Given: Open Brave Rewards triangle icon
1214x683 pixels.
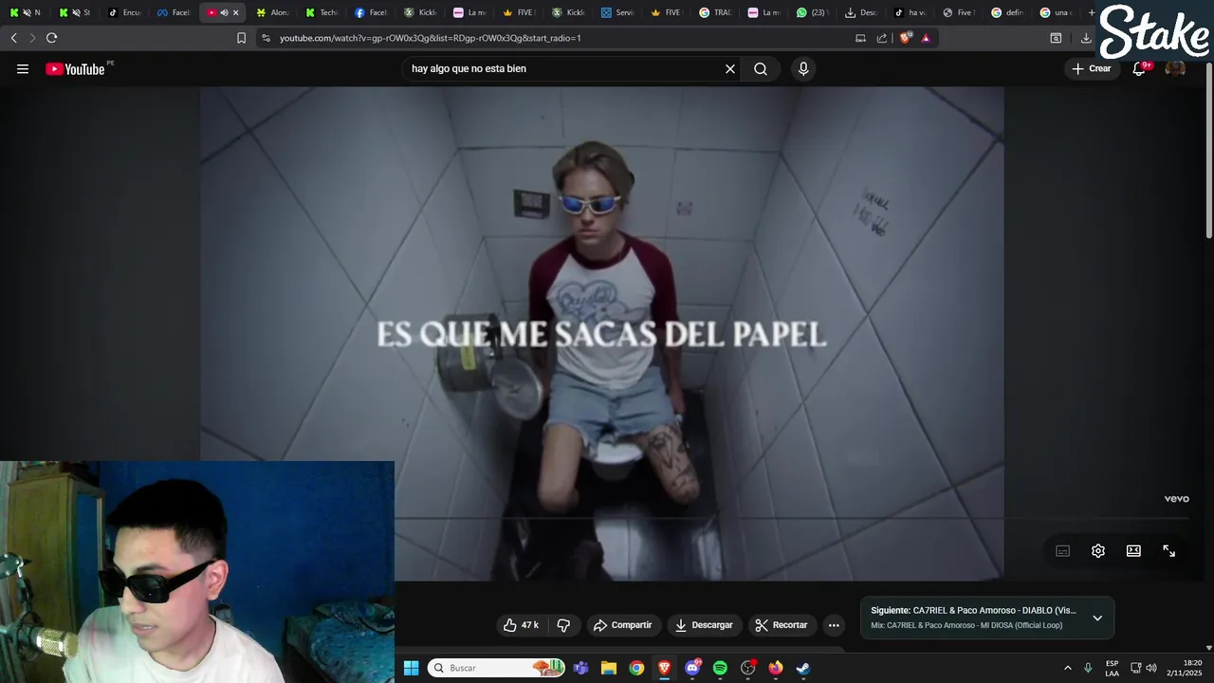Looking at the screenshot, I should tap(926, 38).
